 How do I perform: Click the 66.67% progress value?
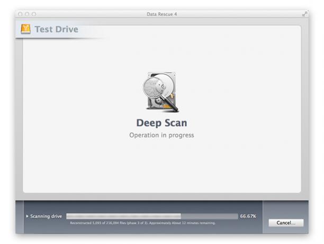248,216
